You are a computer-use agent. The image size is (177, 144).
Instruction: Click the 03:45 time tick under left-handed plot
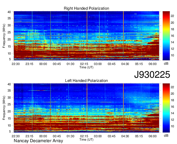click(111, 136)
